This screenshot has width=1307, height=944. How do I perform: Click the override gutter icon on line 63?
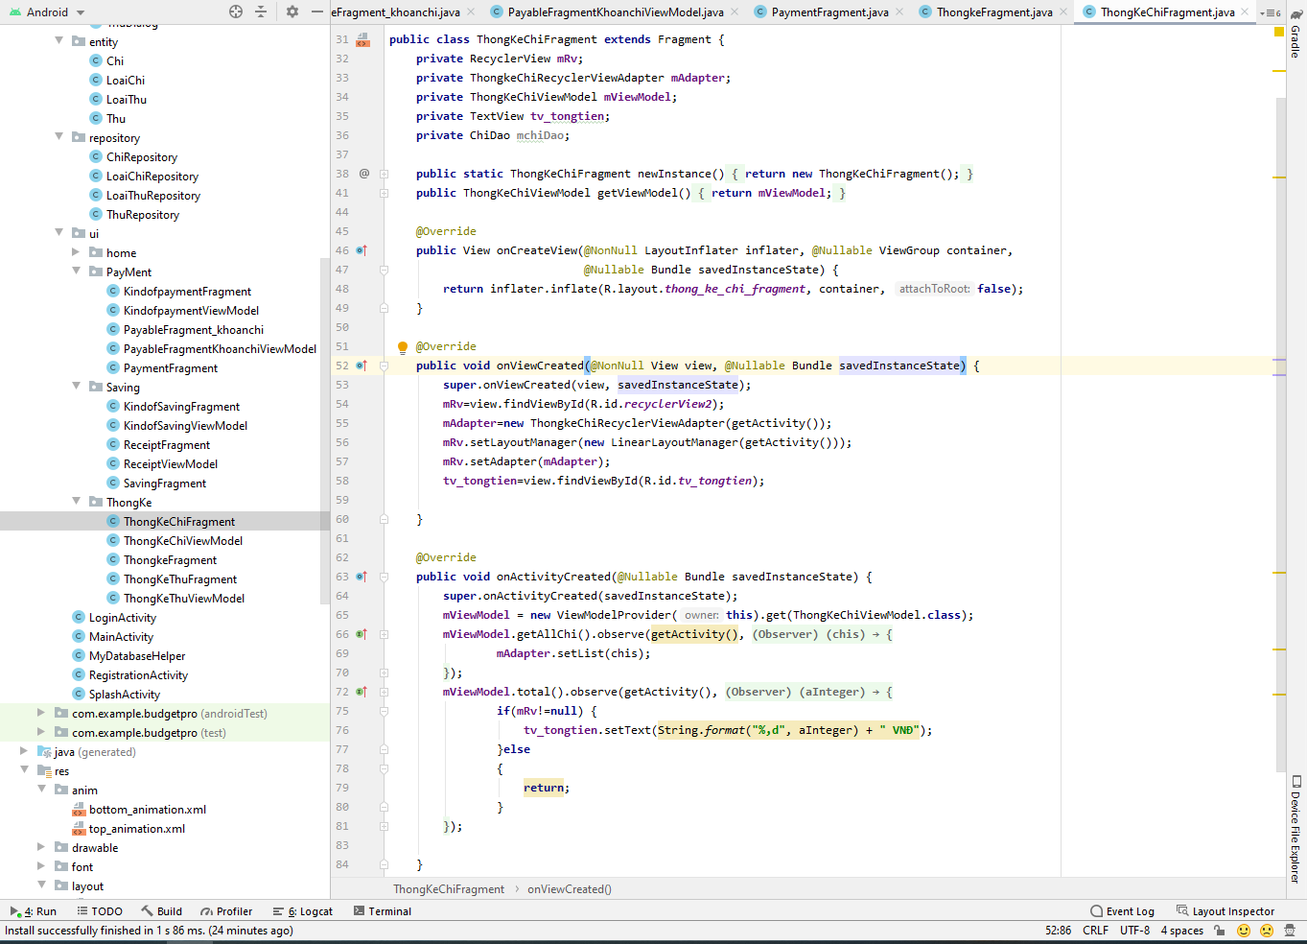coord(362,577)
